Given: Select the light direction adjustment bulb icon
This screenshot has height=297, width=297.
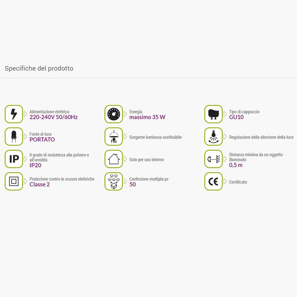Looking at the screenshot, I should (214, 136).
